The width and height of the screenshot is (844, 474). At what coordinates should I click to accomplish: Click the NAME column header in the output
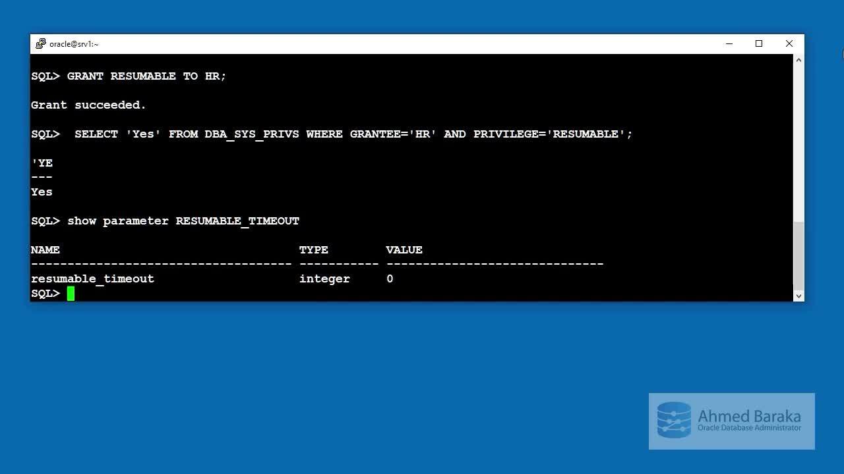pos(45,250)
